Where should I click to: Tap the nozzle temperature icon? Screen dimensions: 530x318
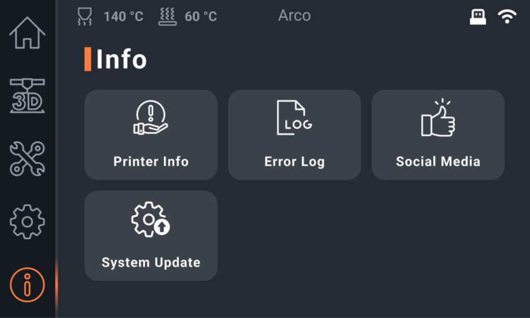pyautogui.click(x=85, y=16)
